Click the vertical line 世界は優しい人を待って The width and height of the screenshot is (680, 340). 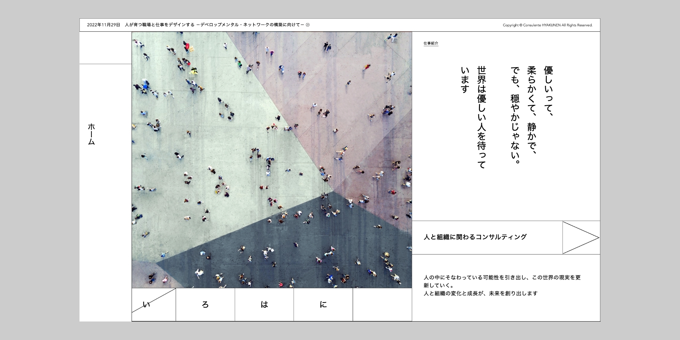[x=481, y=117]
